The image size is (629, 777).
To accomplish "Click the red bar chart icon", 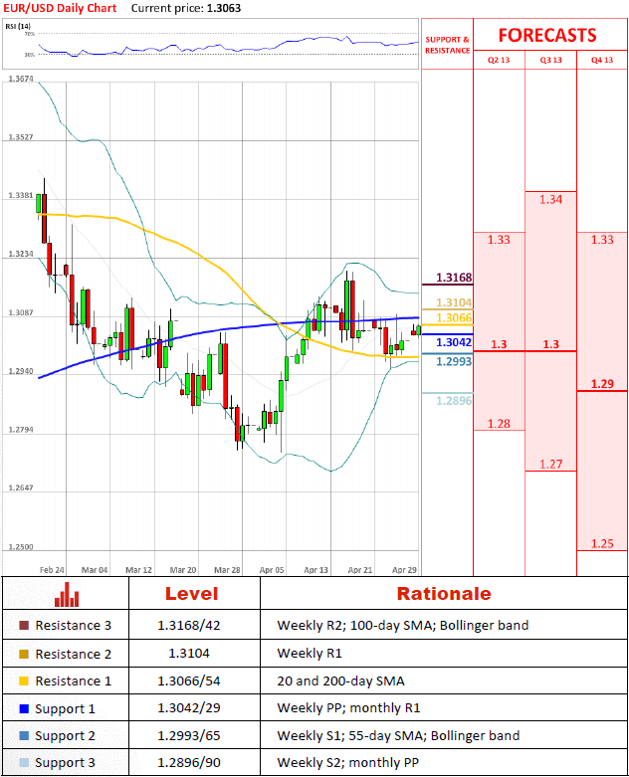I will pos(67,594).
